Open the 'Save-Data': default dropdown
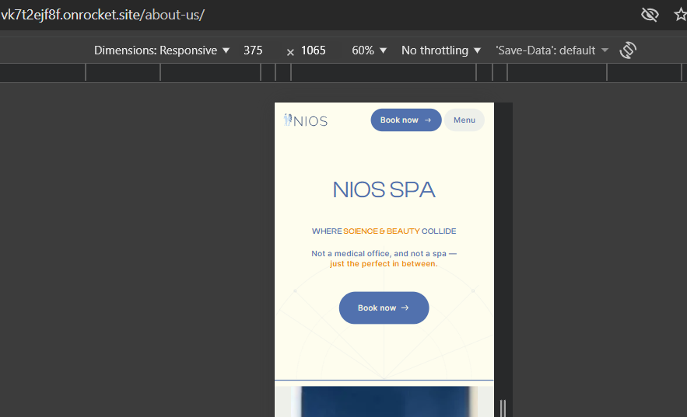This screenshot has height=417, width=687. (x=552, y=50)
